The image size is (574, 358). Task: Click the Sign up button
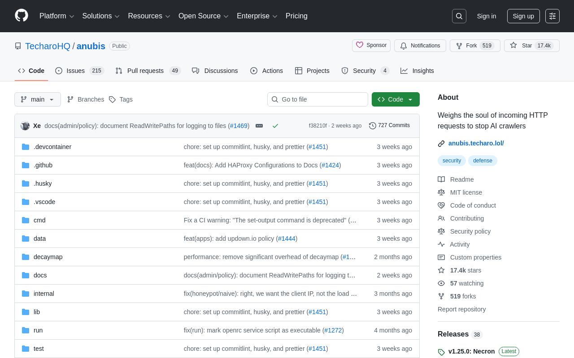(523, 16)
